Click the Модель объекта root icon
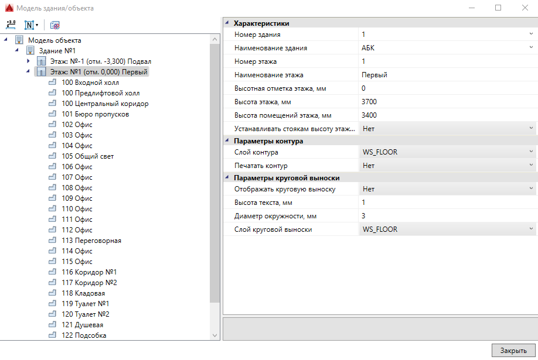Image resolution: width=538 pixels, height=360 pixels. [x=19, y=40]
